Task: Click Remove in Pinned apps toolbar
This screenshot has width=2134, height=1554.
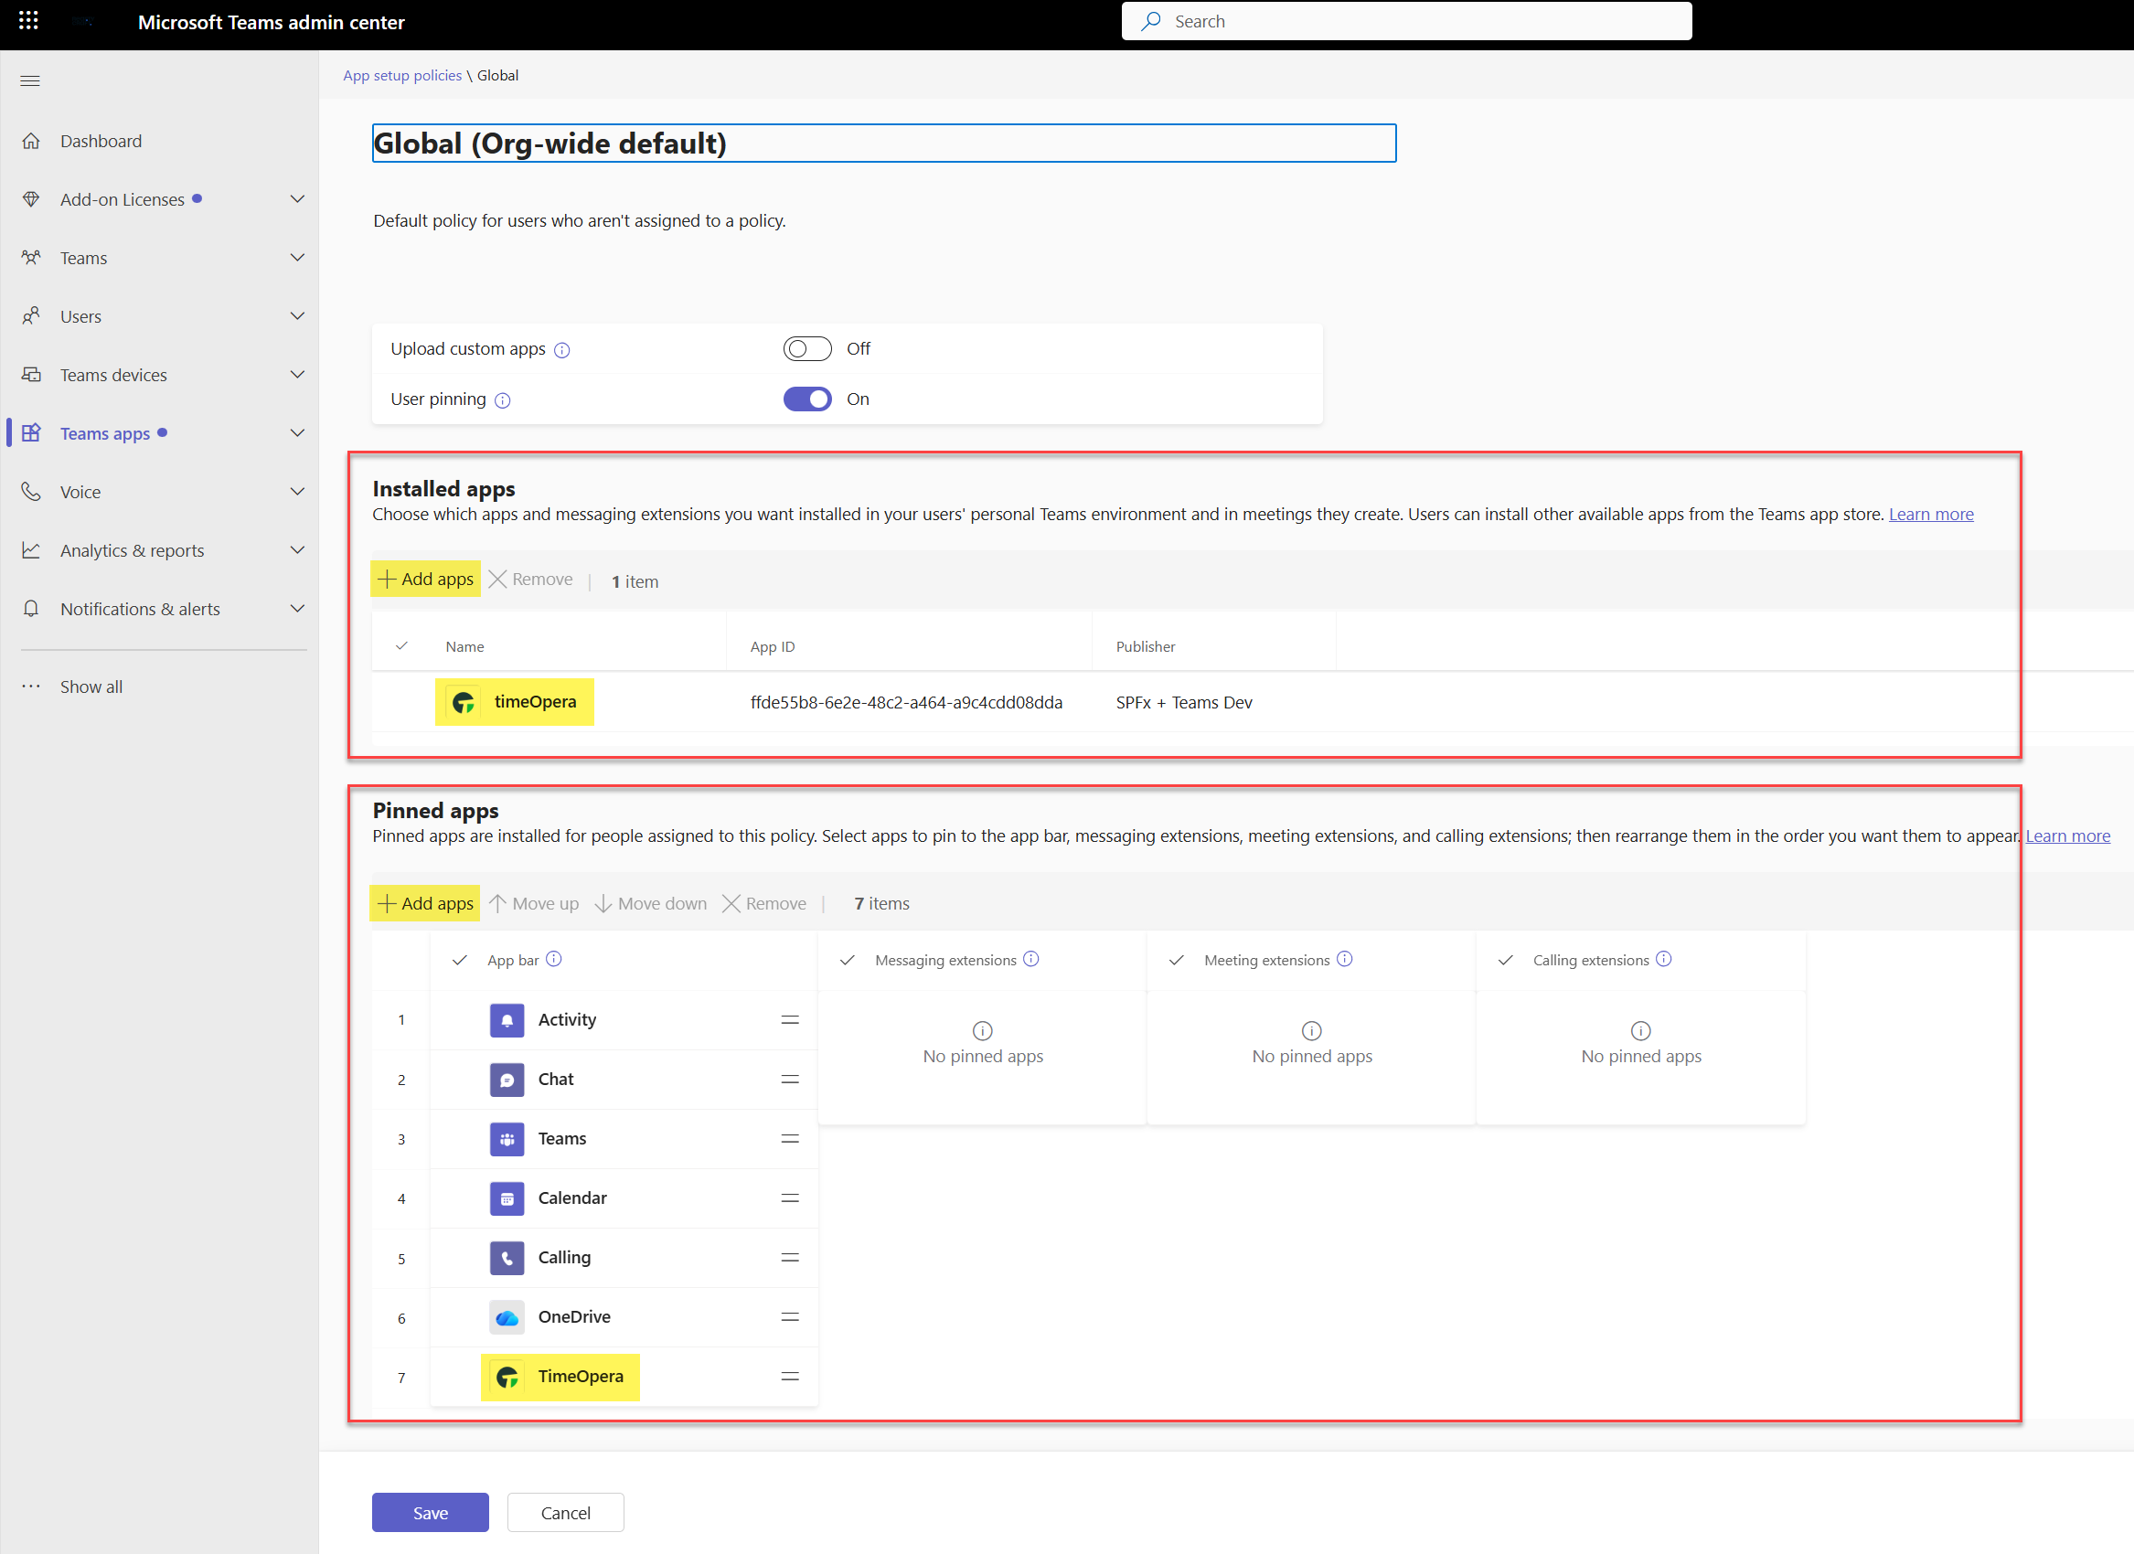Action: pos(764,903)
